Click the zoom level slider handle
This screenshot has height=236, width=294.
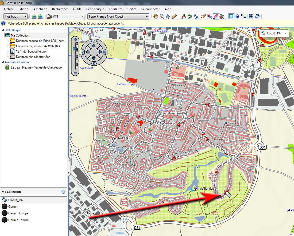(75, 49)
